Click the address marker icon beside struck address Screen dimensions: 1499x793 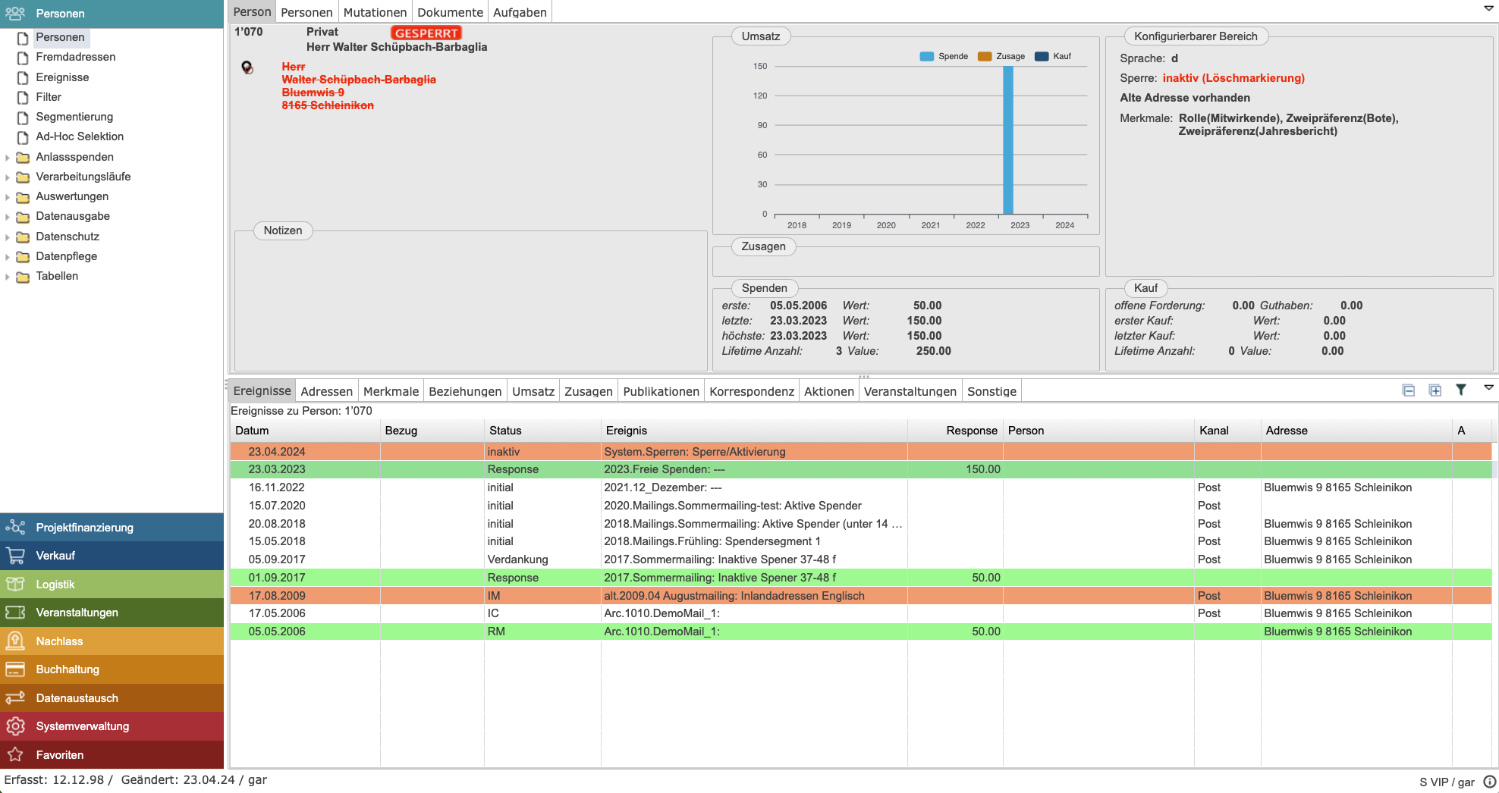click(247, 67)
